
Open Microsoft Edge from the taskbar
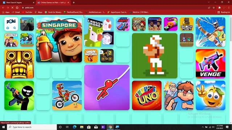coord(75,127)
